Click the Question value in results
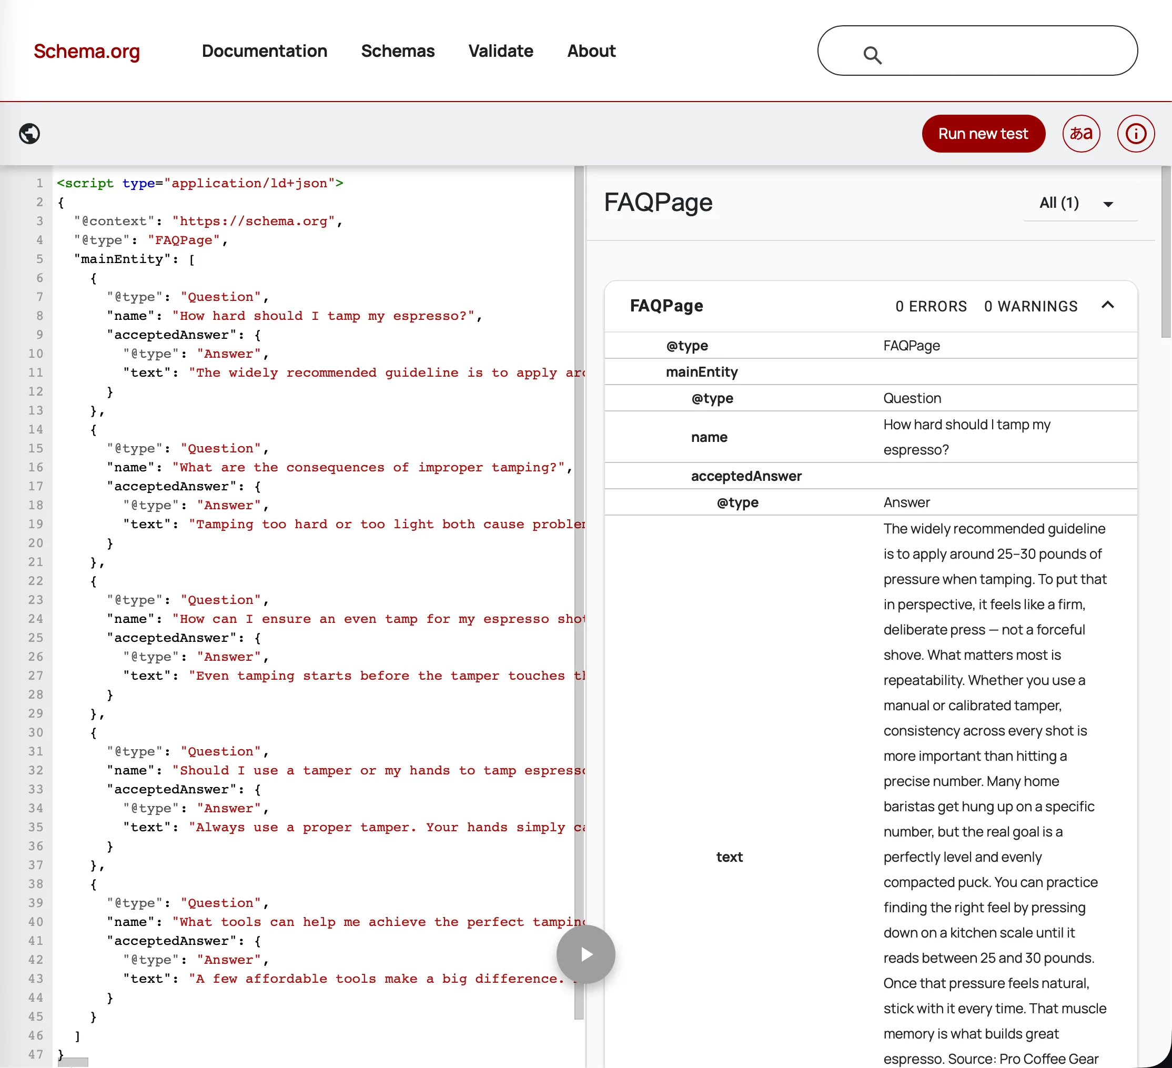Viewport: 1172px width, 1068px height. [x=912, y=398]
